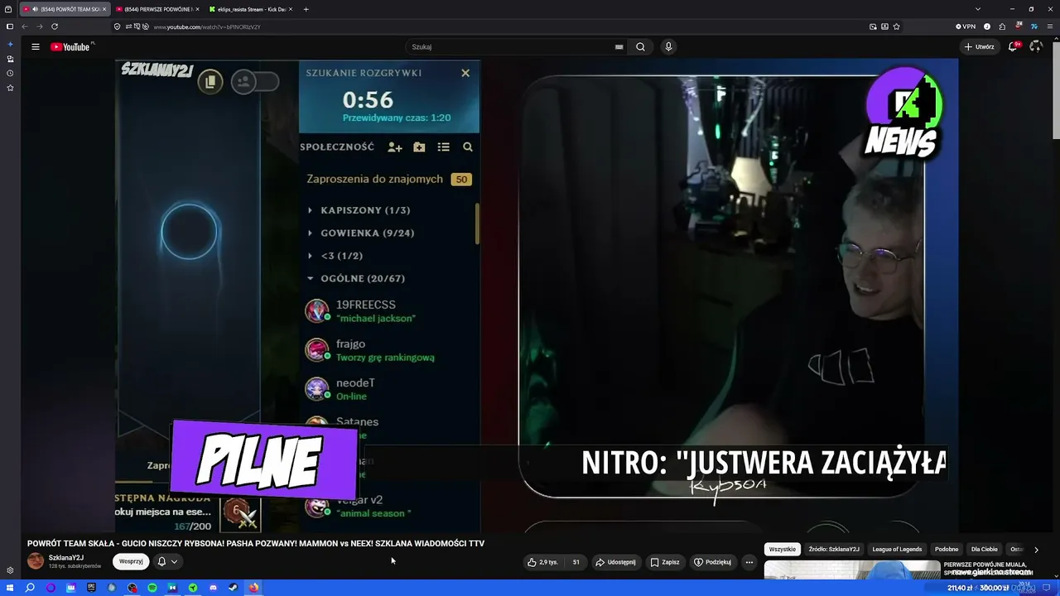Bookmark this page with the star icon
Screen dimensions: 1060x596
tap(896, 26)
